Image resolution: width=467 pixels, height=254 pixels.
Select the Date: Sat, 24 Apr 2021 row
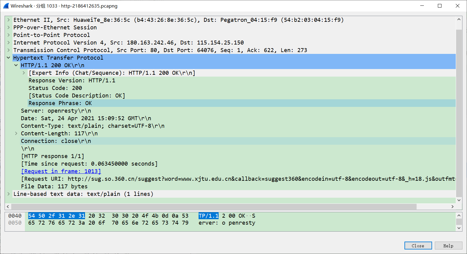coord(238,118)
